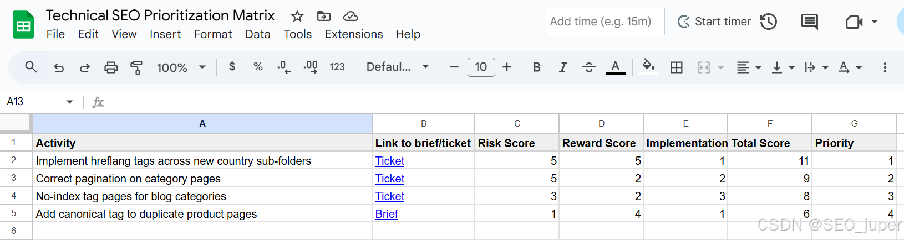
Task: Open the Data menu
Action: pyautogui.click(x=258, y=34)
